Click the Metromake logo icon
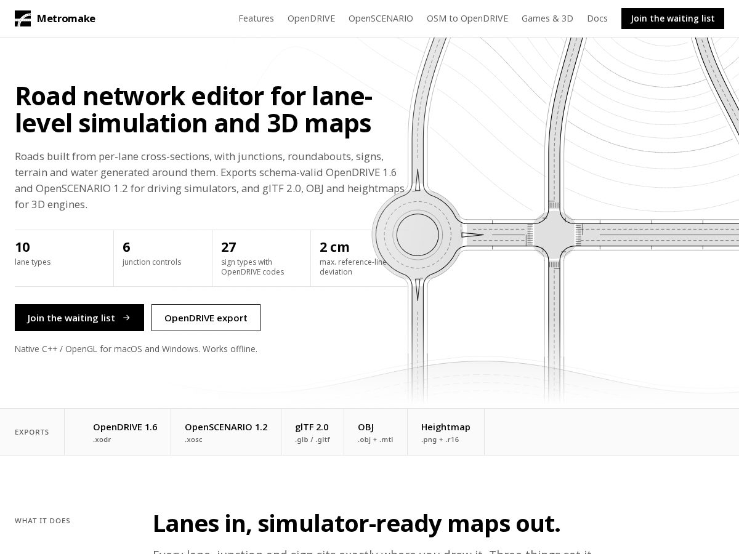Screen dimensions: 739x554 pyautogui.click(x=23, y=18)
